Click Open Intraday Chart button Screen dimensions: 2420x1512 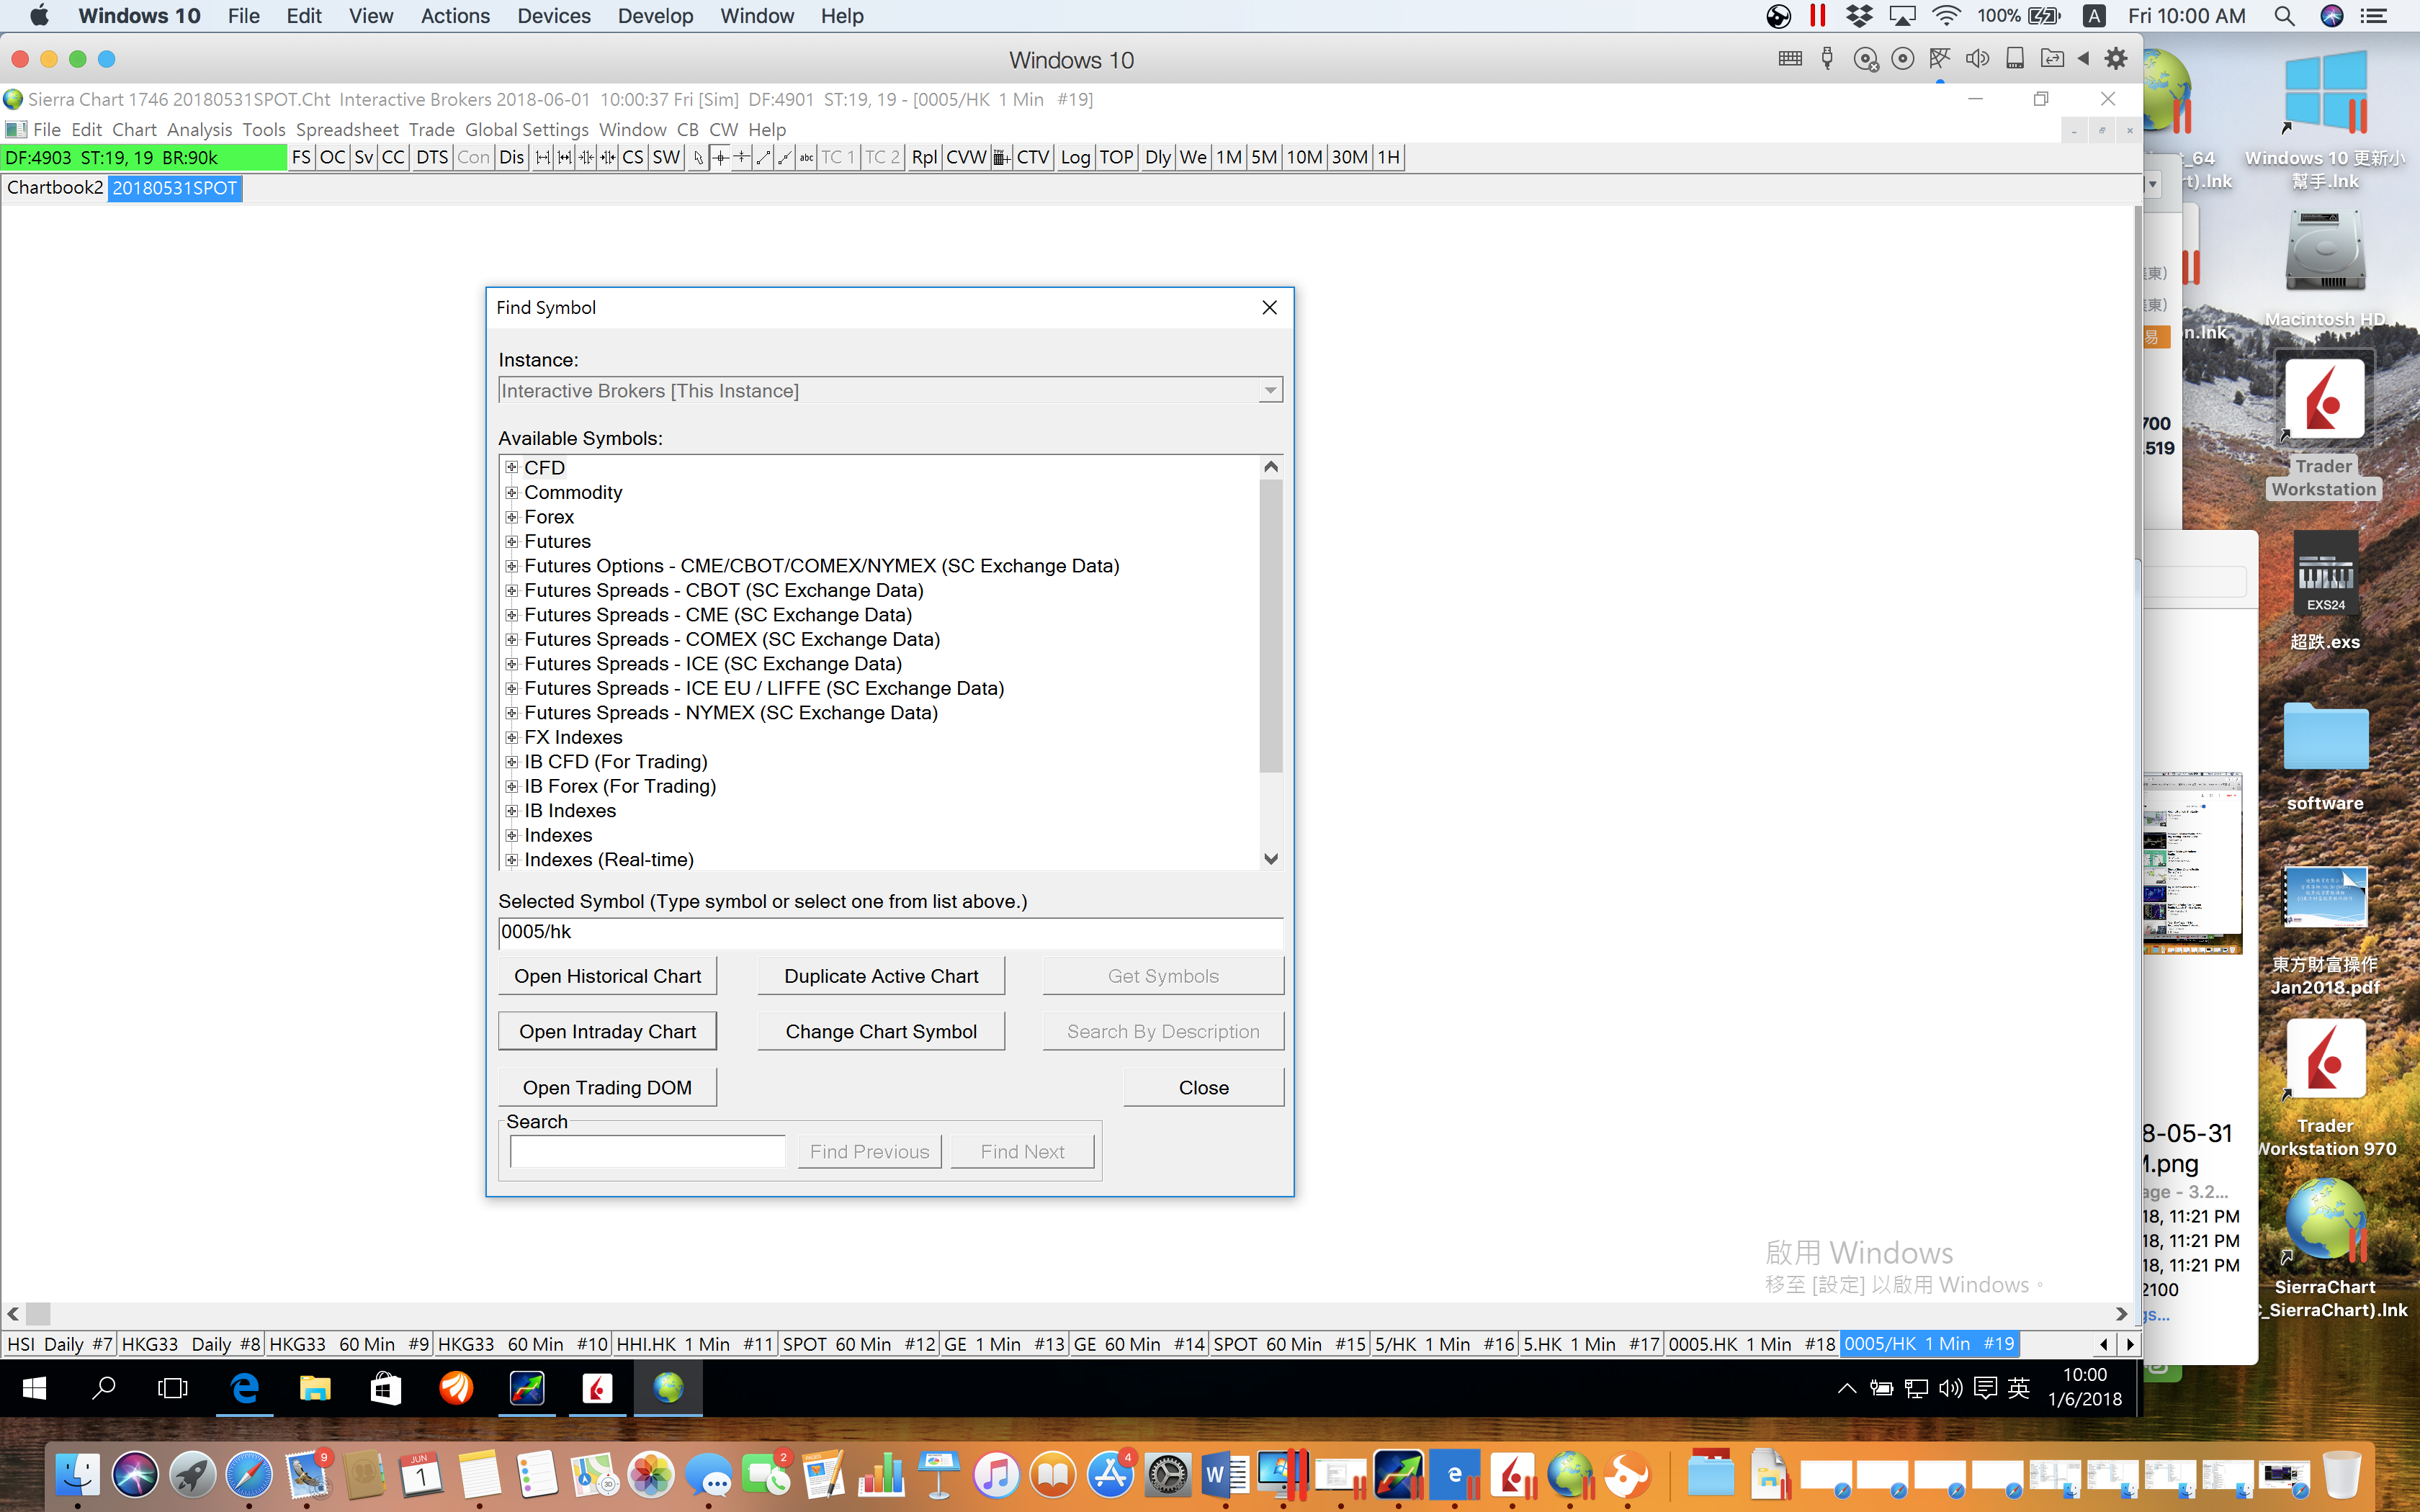click(607, 1031)
